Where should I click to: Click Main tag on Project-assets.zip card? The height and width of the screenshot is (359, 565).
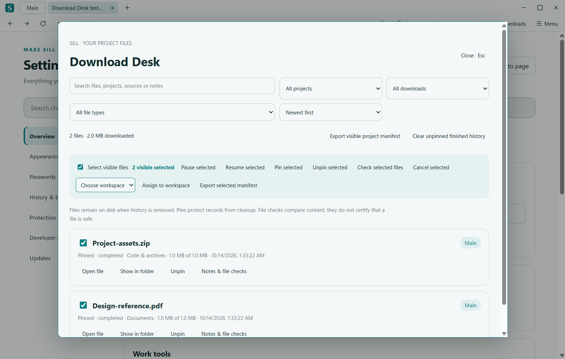470,243
